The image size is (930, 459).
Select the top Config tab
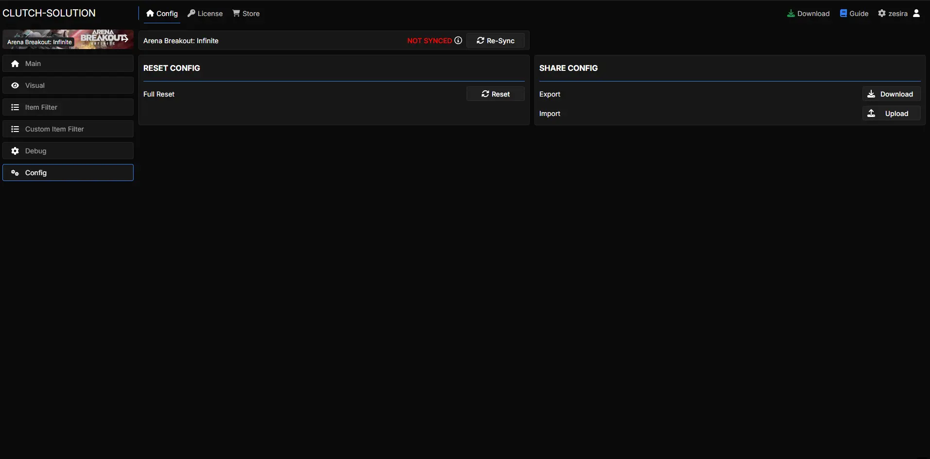pyautogui.click(x=162, y=14)
